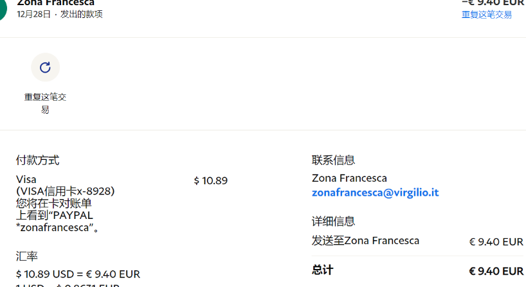Click the −€ 9.40 EUR amount in header

(x=493, y=3)
